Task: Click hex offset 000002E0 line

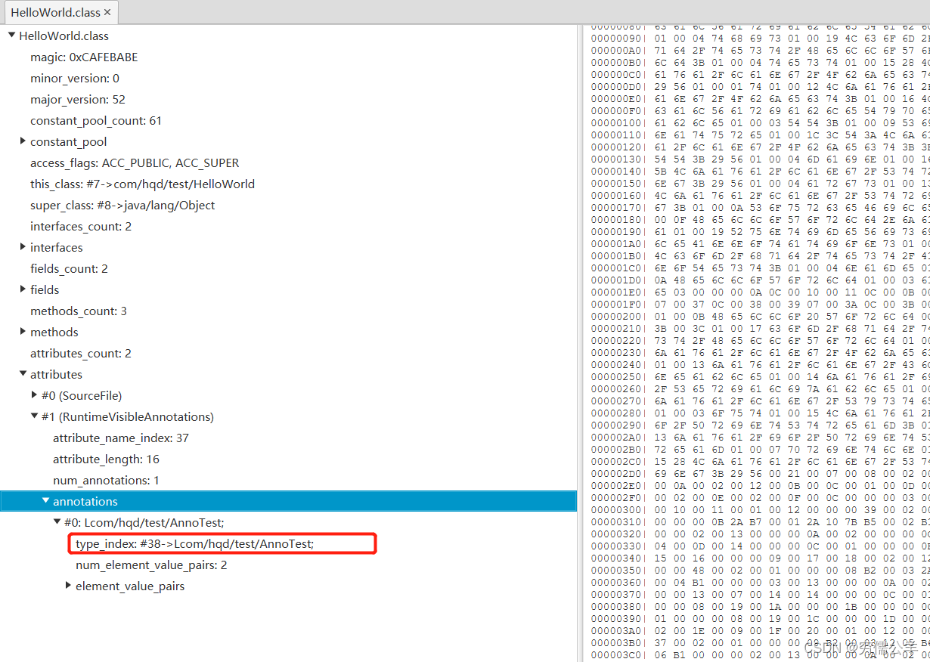Action: 760,485
